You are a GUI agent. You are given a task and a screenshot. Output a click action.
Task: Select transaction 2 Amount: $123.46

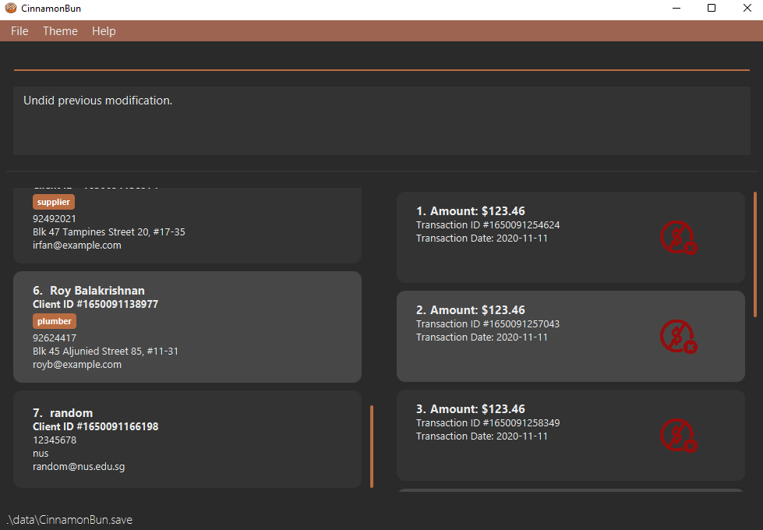coord(570,336)
